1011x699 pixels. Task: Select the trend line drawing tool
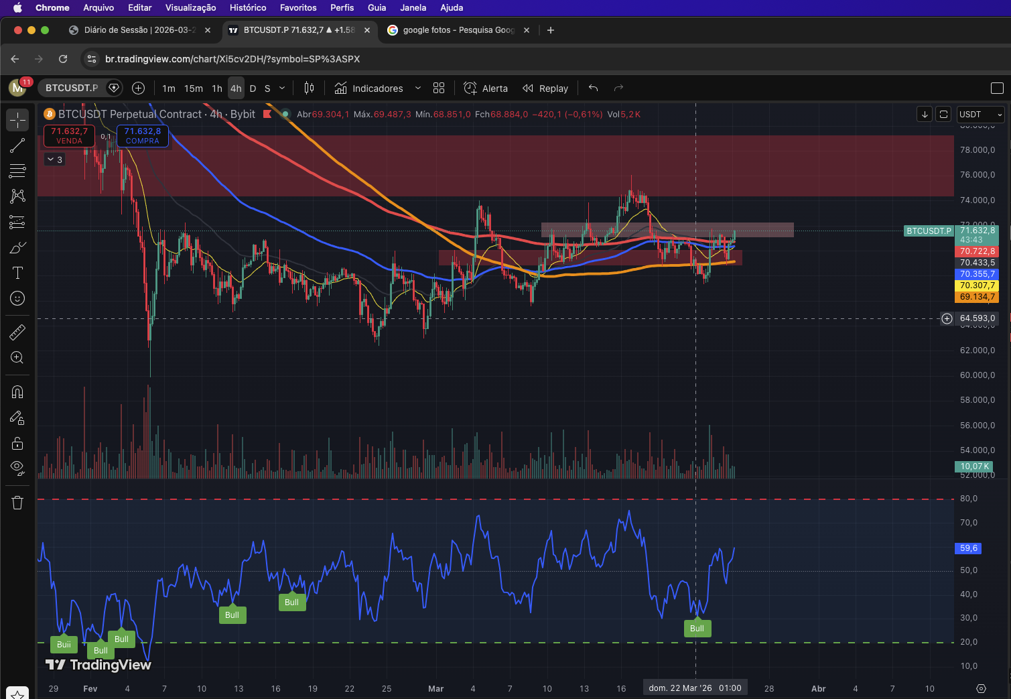17,145
